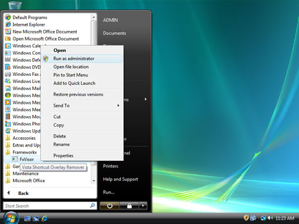Expand the Extras and Upgrades folder
299x224 pixels.
23,145
